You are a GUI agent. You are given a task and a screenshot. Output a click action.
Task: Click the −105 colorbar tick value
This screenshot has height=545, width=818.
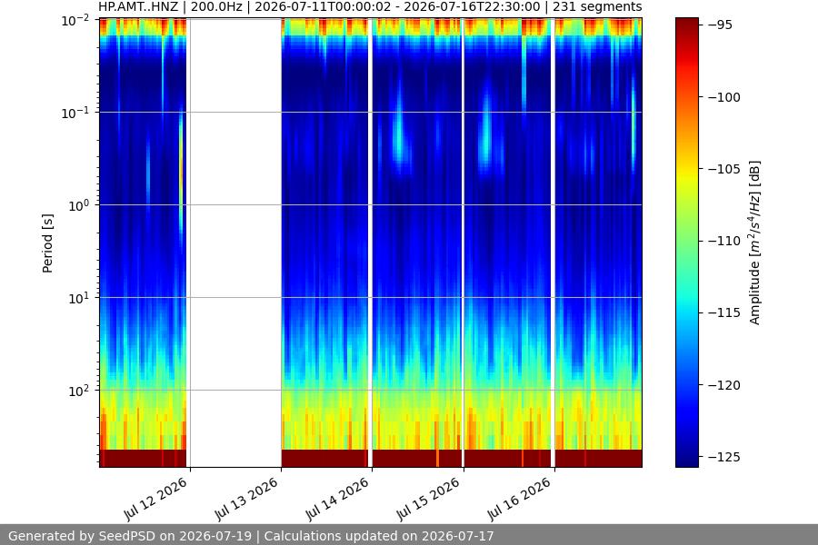coord(724,169)
